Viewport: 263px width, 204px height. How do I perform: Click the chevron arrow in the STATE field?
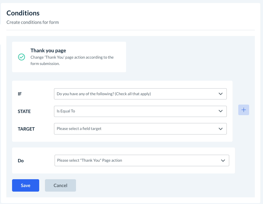[x=220, y=111]
